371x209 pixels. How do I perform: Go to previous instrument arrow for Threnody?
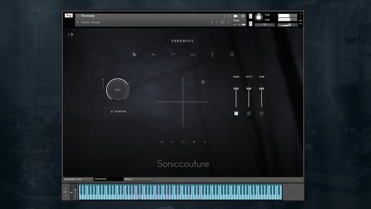[x=224, y=16]
